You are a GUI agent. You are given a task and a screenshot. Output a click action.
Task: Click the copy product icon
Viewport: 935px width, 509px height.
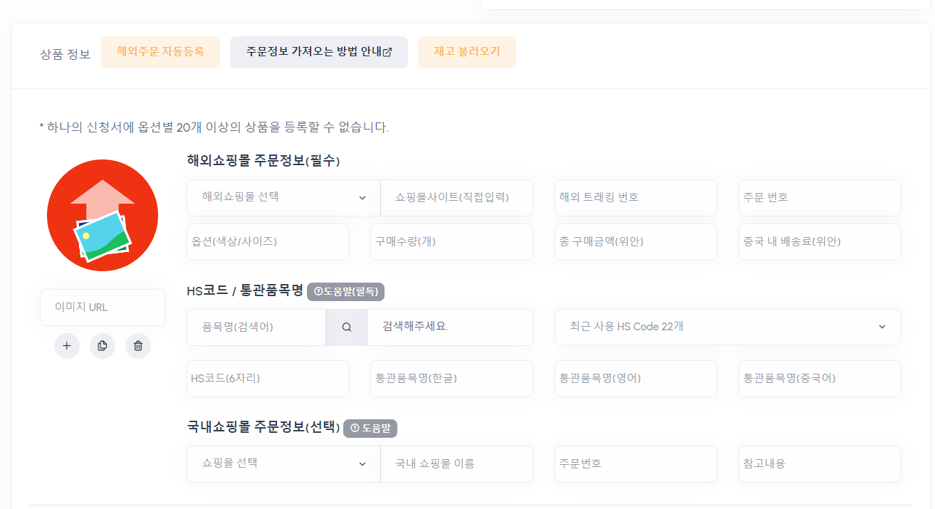tap(103, 346)
